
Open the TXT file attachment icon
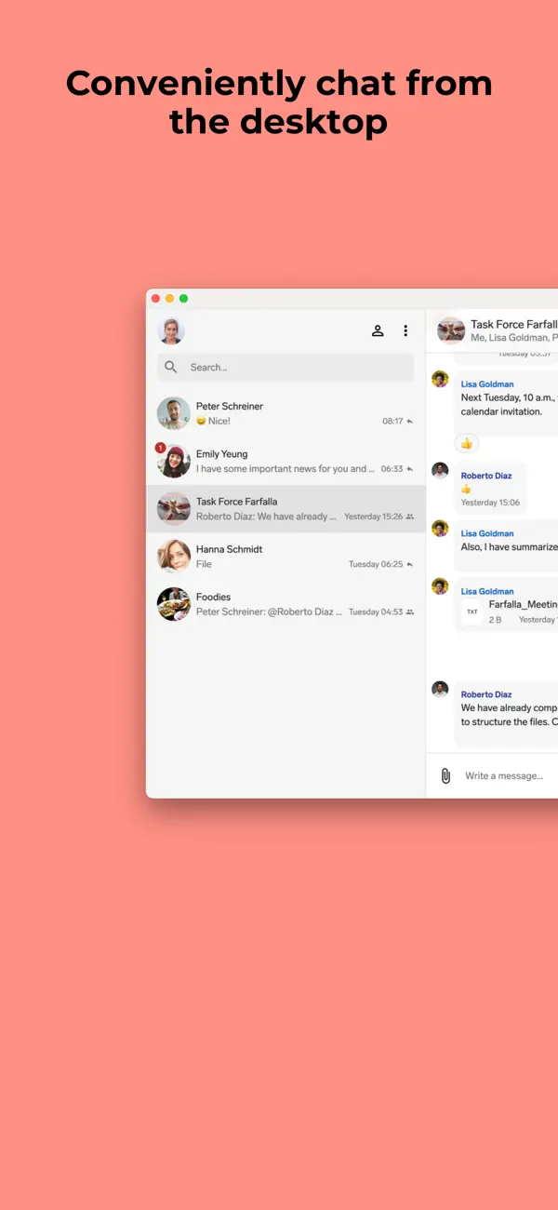[x=472, y=612]
